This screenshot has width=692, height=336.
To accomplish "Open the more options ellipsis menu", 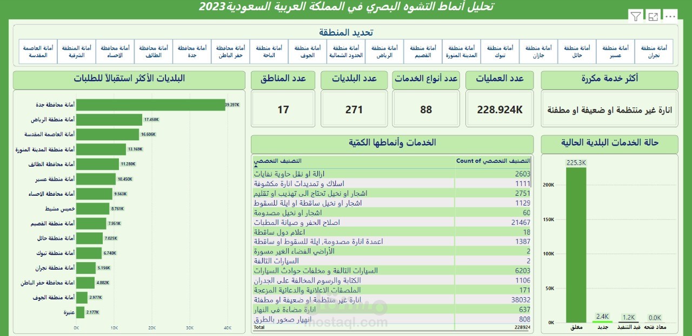I will (670, 17).
